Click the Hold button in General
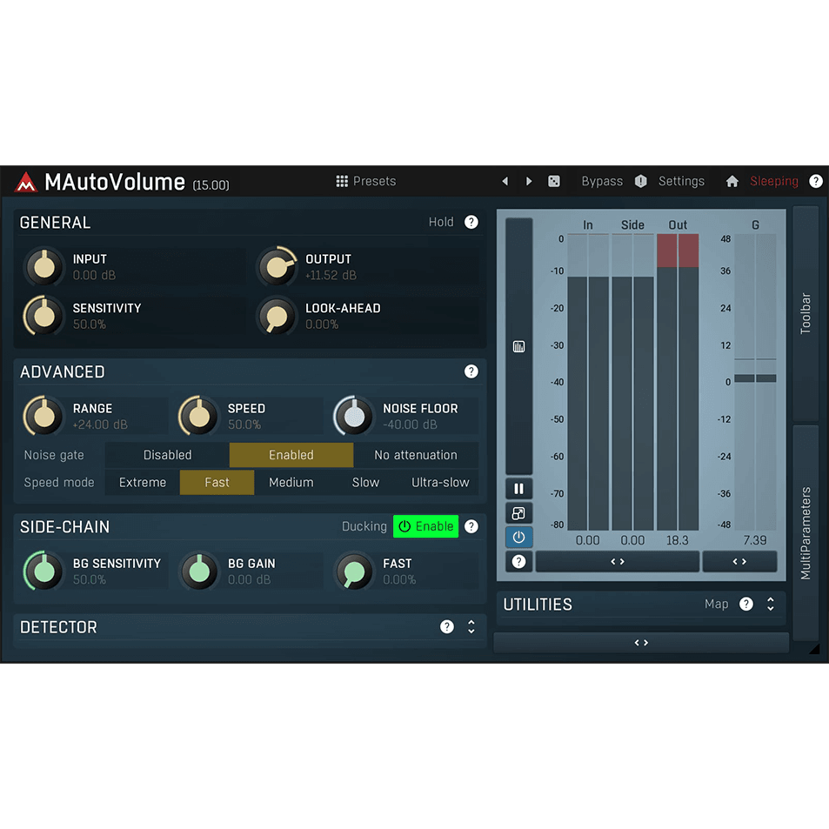The width and height of the screenshot is (829, 829). tap(441, 222)
